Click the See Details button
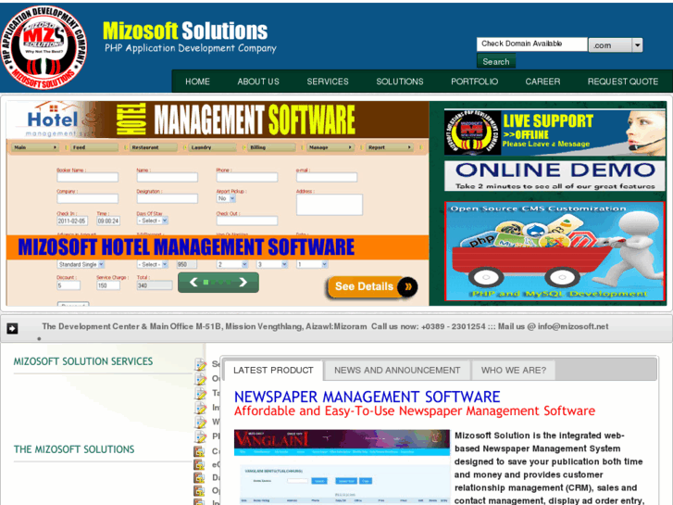 coord(372,286)
